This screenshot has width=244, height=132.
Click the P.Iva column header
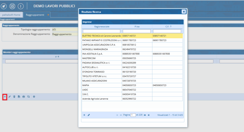[137, 27]
